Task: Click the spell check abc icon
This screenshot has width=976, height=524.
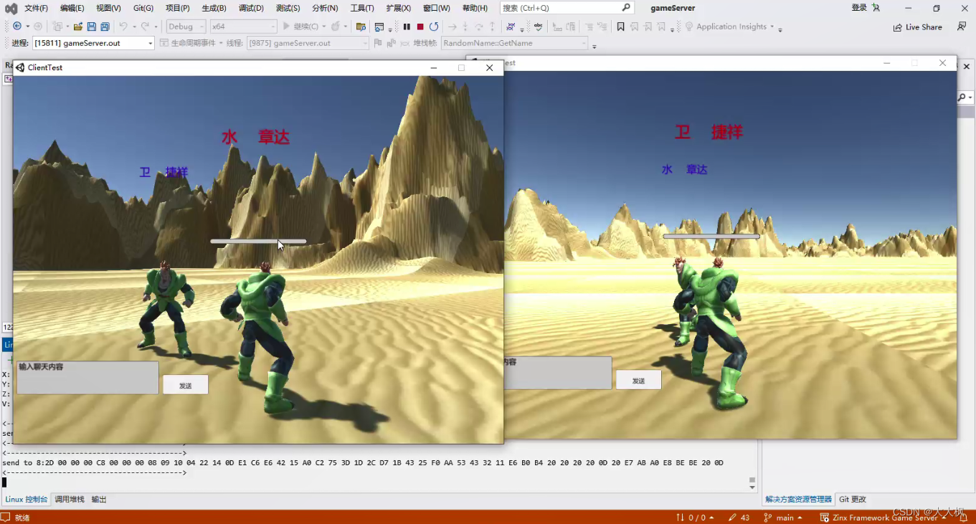Action: (x=538, y=27)
